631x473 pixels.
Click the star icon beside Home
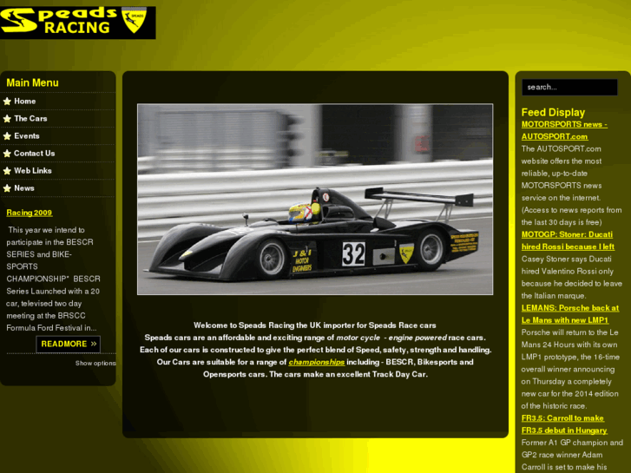(x=7, y=102)
